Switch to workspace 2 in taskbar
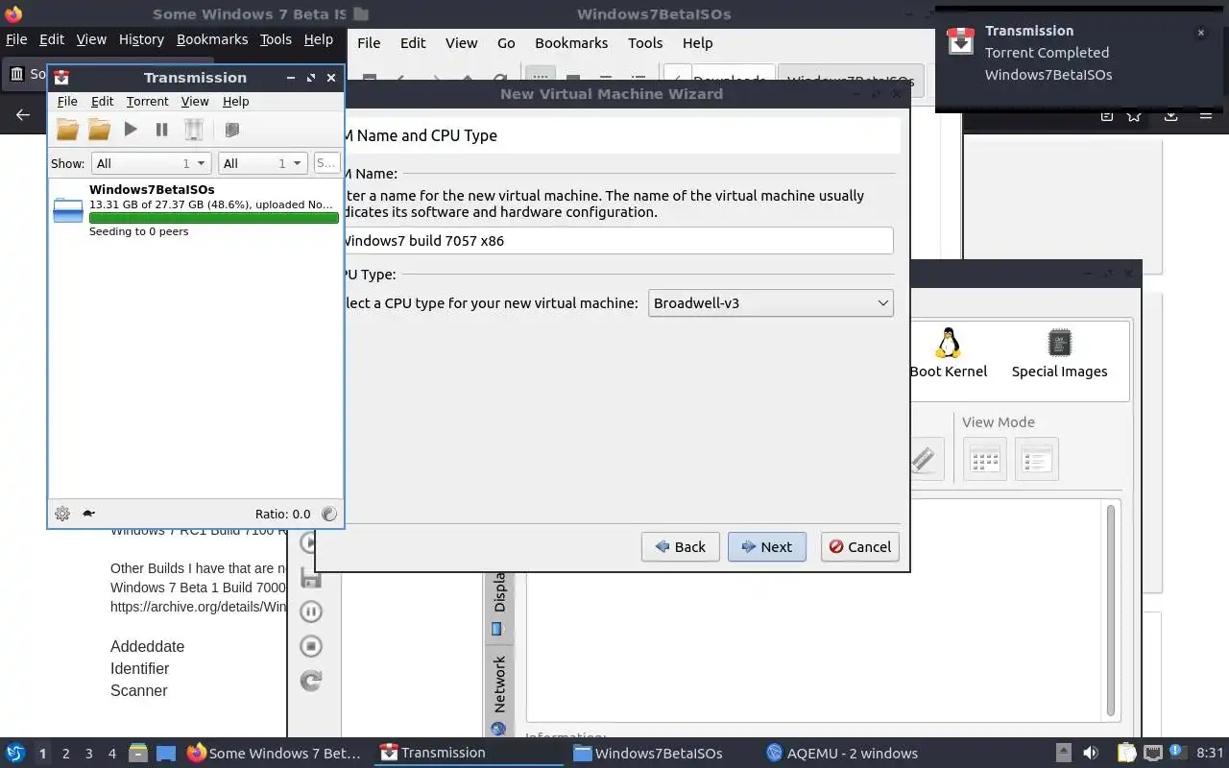 pyautogui.click(x=66, y=754)
